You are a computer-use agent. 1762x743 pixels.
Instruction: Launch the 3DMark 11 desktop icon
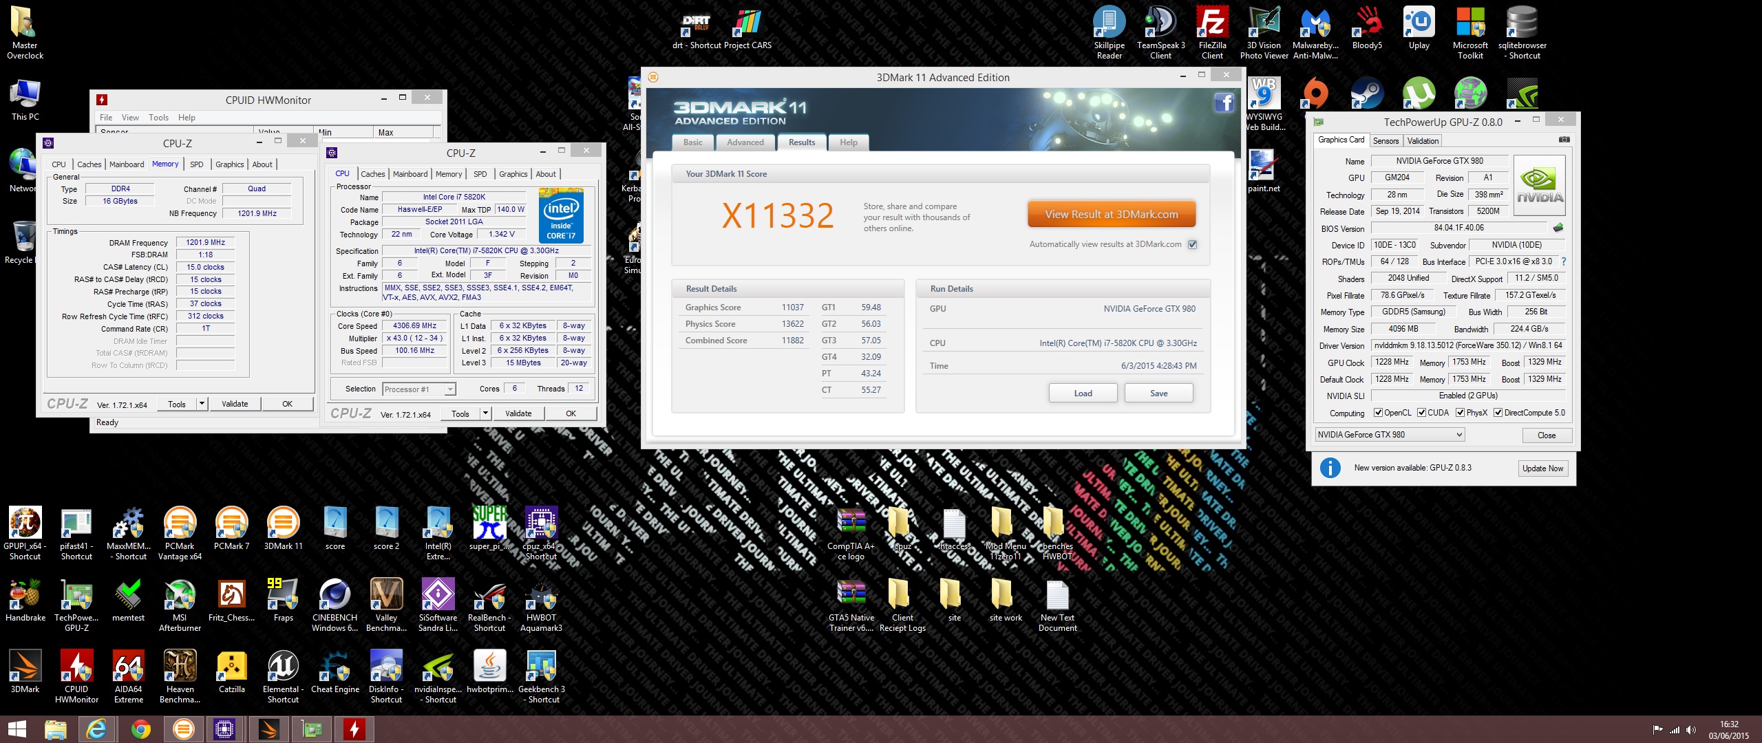click(283, 528)
